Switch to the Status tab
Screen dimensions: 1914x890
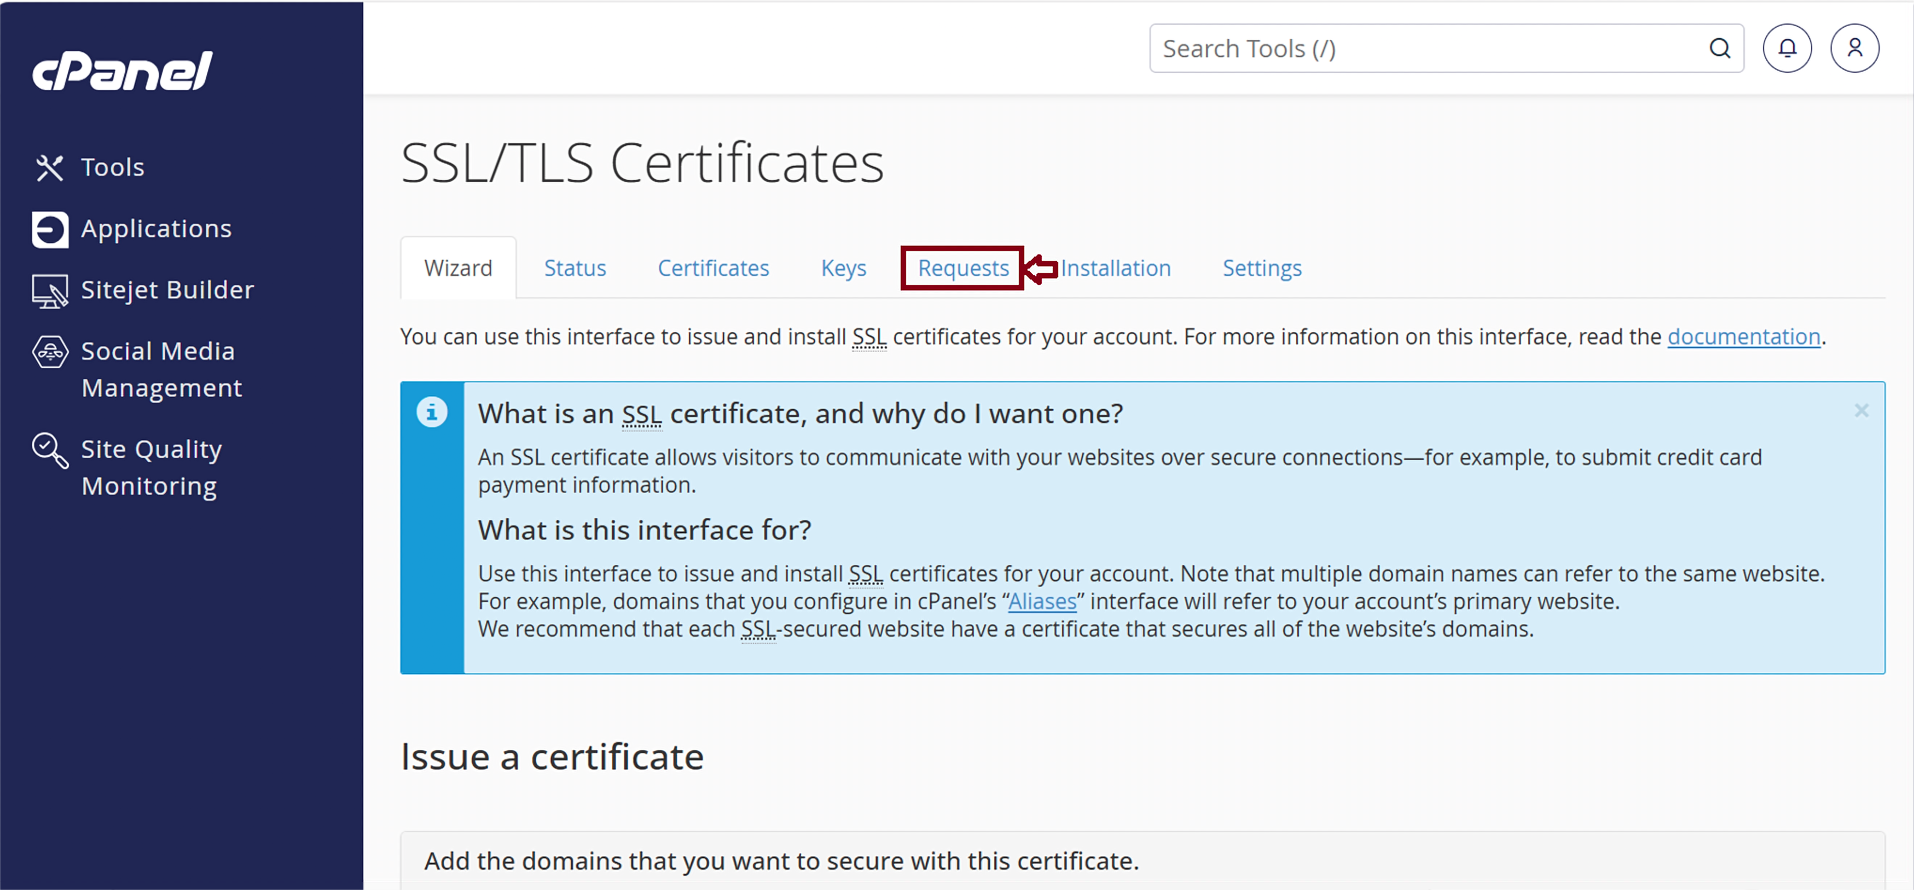pos(575,268)
